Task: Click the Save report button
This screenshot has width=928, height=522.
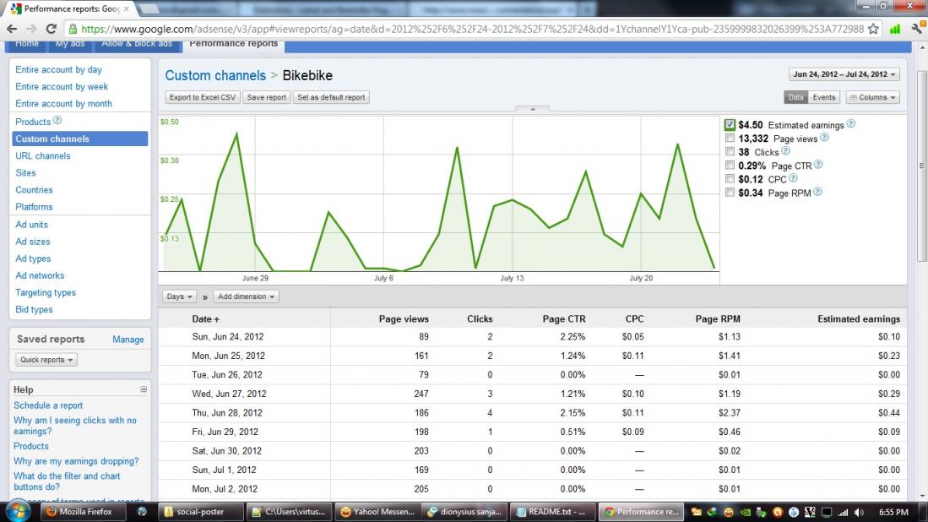Action: point(266,97)
